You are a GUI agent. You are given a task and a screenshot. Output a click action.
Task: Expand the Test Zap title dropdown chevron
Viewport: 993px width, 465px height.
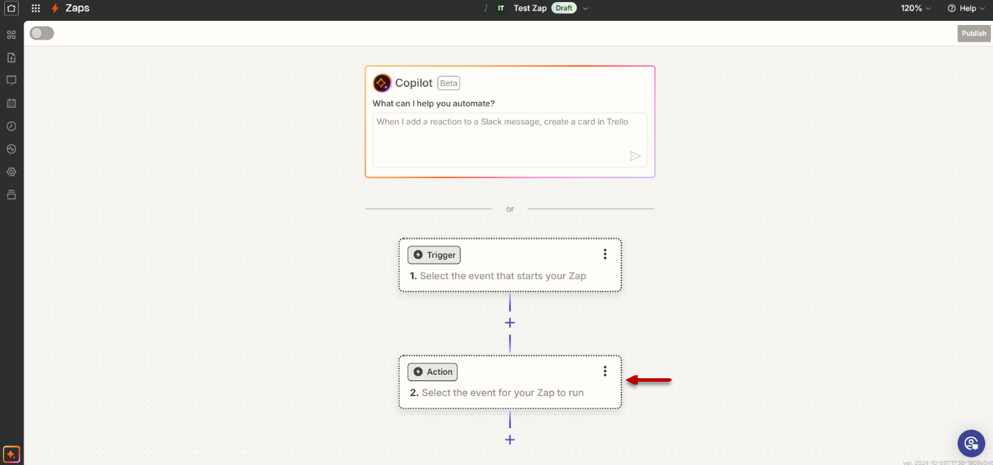point(585,8)
